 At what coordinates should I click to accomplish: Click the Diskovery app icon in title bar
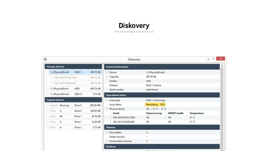click(x=46, y=60)
